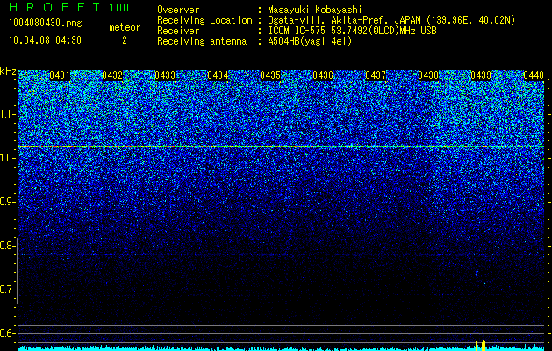Click the 0433 time marker

[x=165, y=75]
